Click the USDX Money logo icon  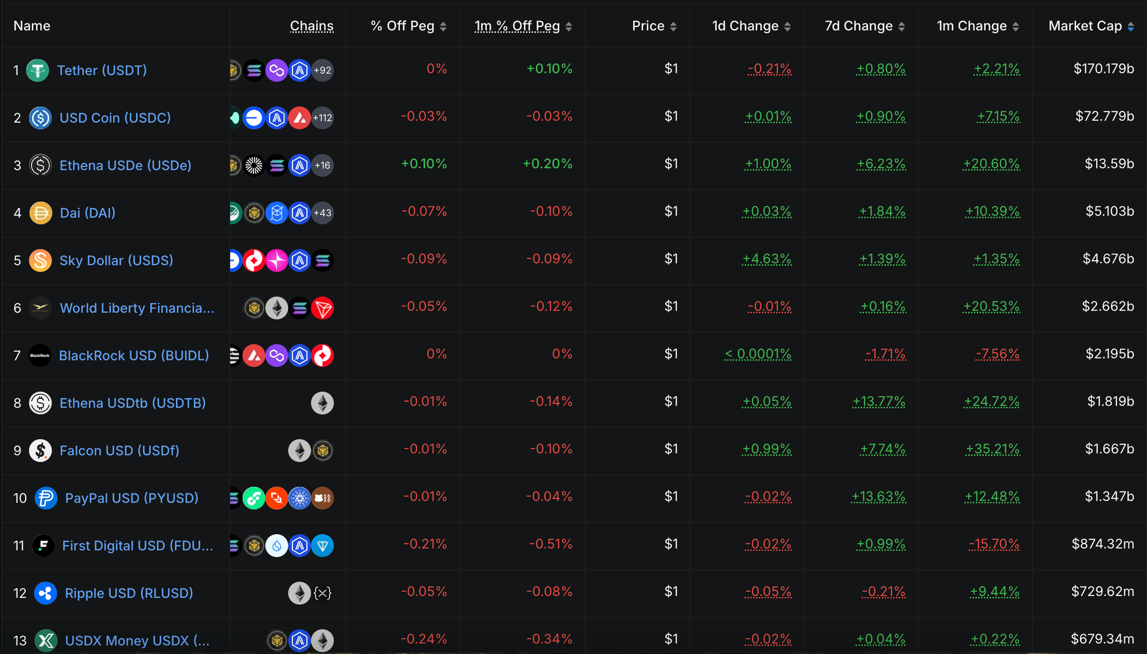click(46, 640)
